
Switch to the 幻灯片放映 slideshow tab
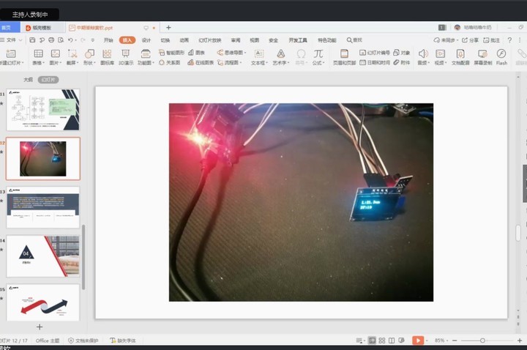(211, 40)
